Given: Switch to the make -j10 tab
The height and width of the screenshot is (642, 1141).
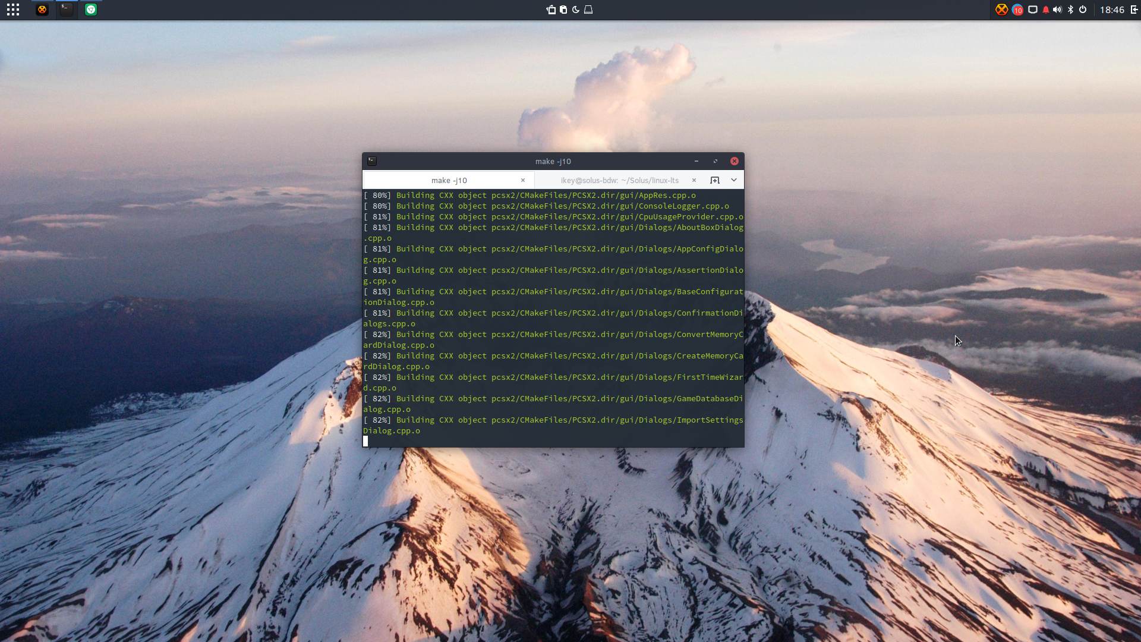Looking at the screenshot, I should click(x=449, y=180).
